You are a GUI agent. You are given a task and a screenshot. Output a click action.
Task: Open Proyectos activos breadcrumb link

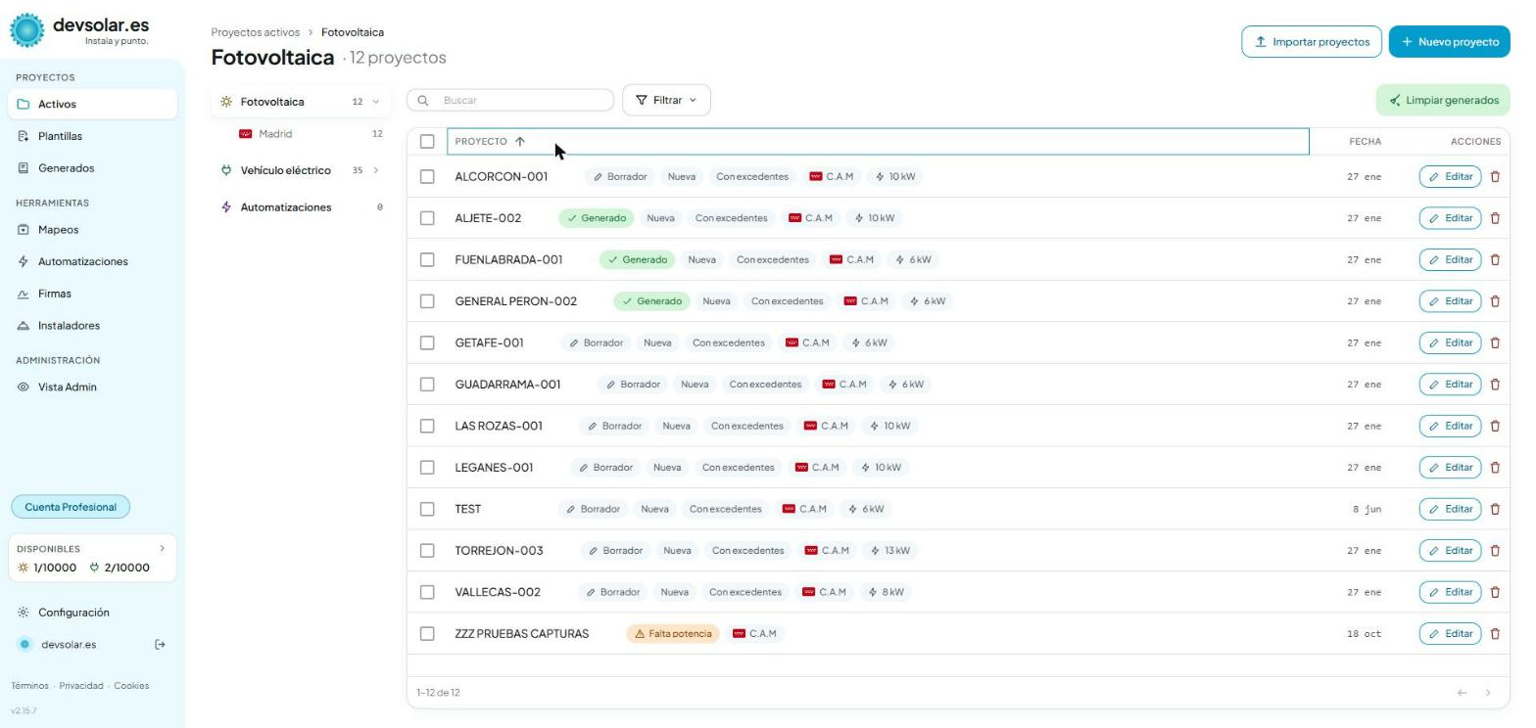[256, 32]
